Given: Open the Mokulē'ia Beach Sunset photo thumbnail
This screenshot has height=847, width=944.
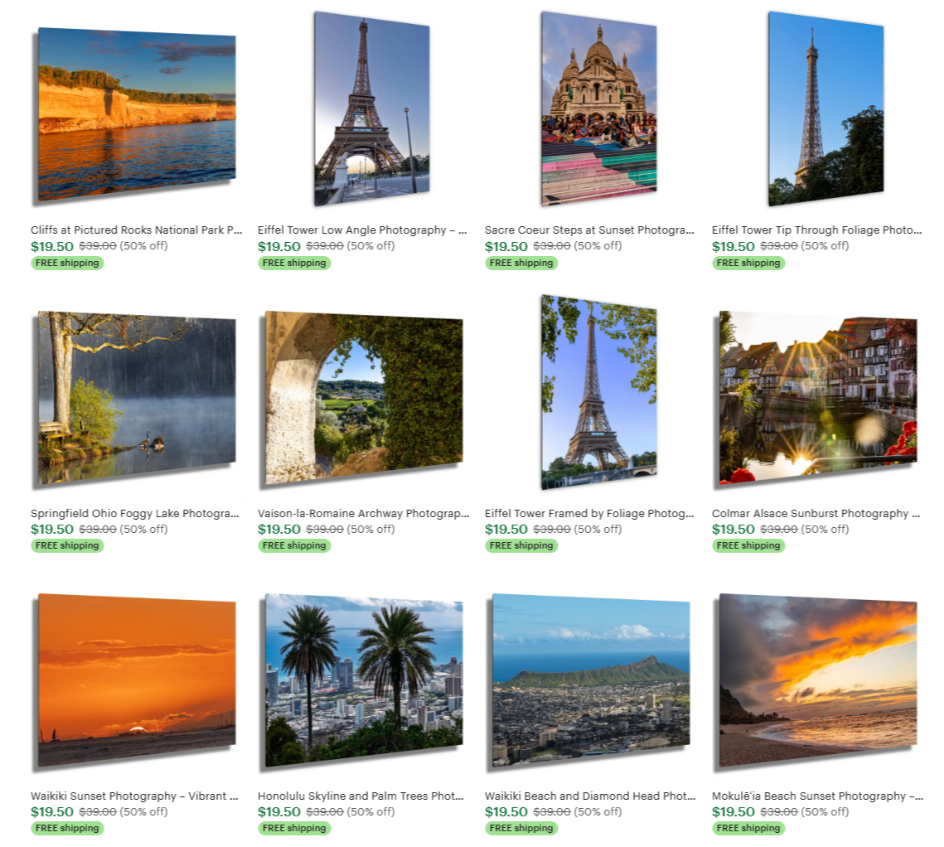Looking at the screenshot, I should 817,680.
